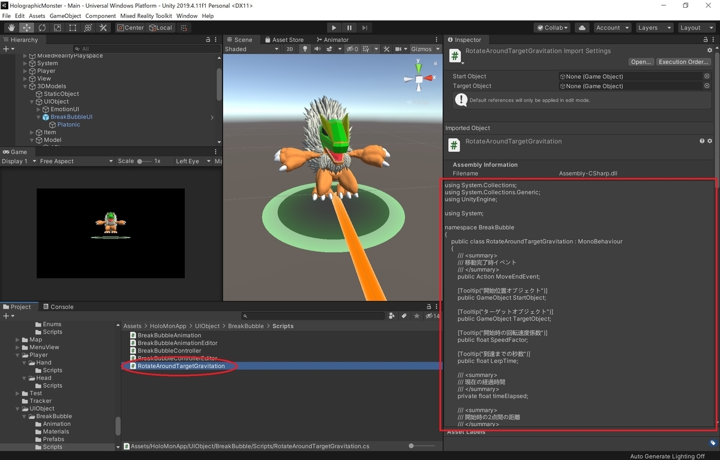Click the Pause button
The height and width of the screenshot is (460, 720).
[349, 28]
